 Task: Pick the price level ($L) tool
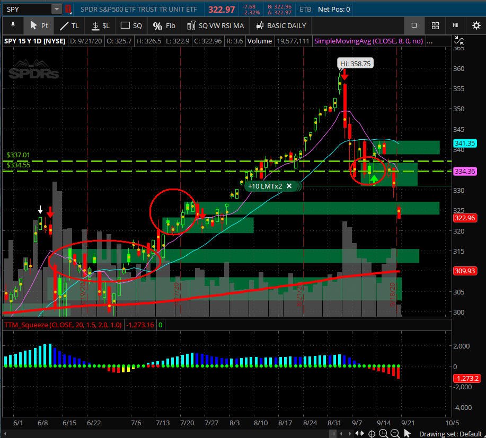(100, 25)
